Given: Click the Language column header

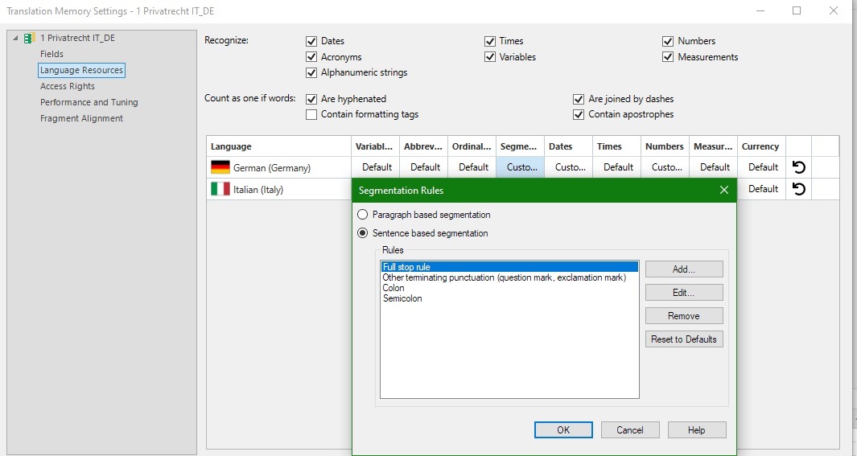Looking at the screenshot, I should pyautogui.click(x=278, y=146).
